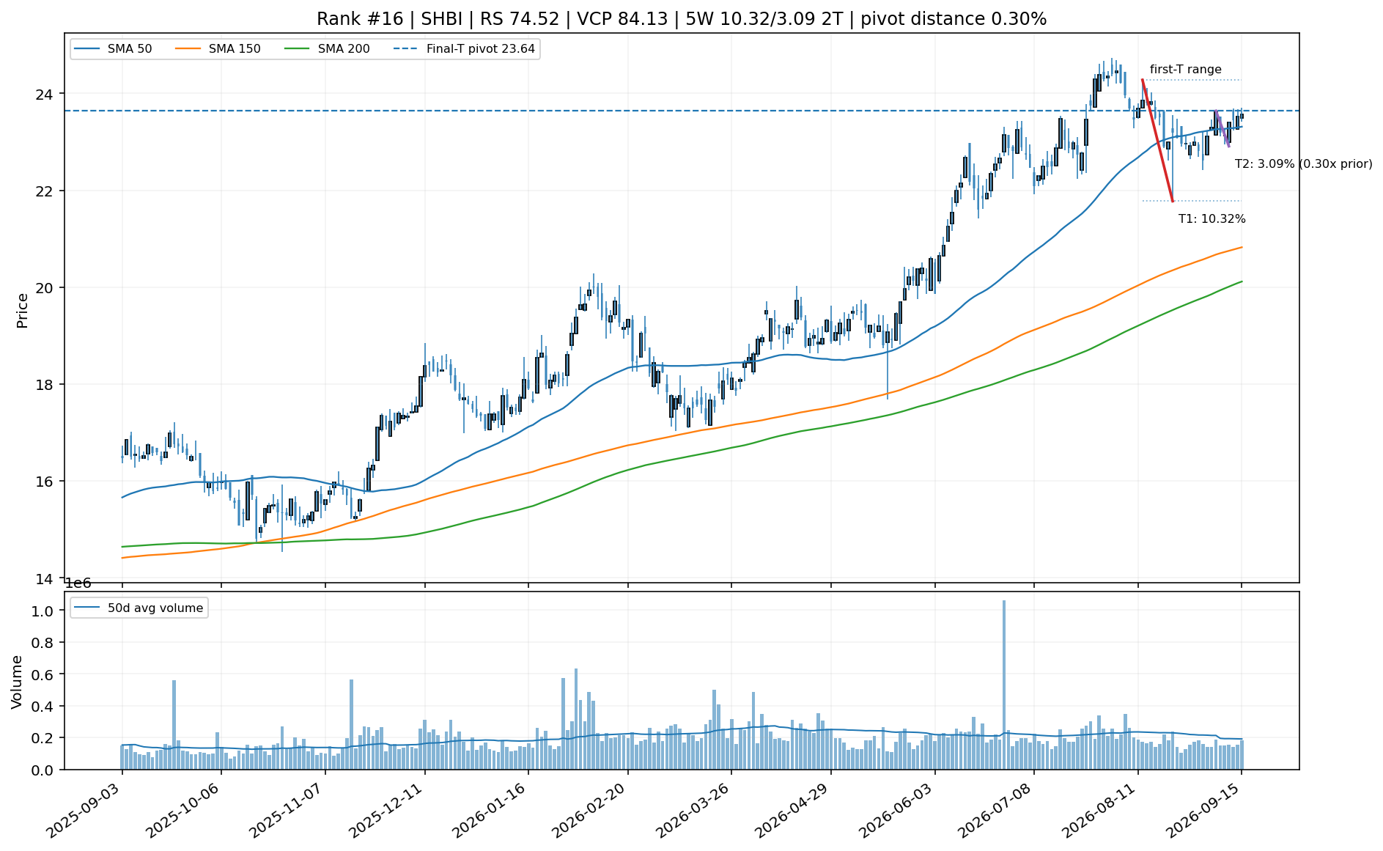This screenshot has width=1383, height=851.
Task: Click the 'SMA 50' legend entry
Action: point(114,49)
